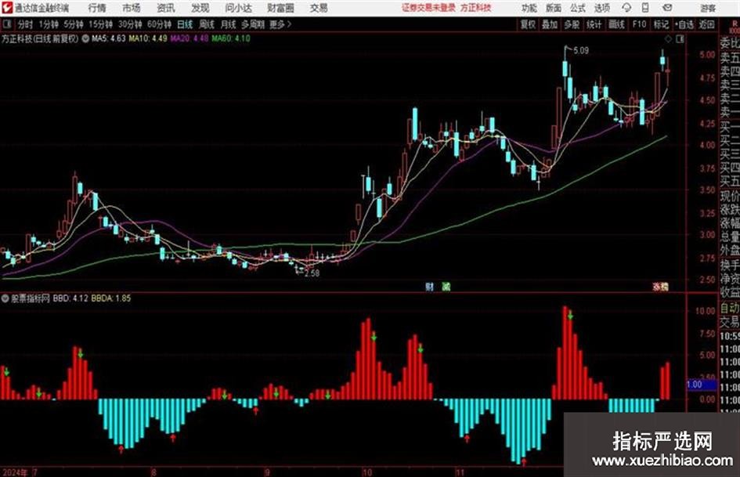This screenshot has height=477, width=740.
Task: Click the 方正科技(日线 前复权) chart title
Action: click(x=40, y=38)
